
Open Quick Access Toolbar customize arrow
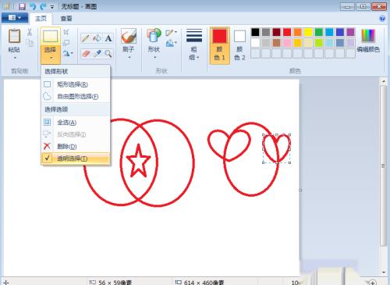coord(52,7)
